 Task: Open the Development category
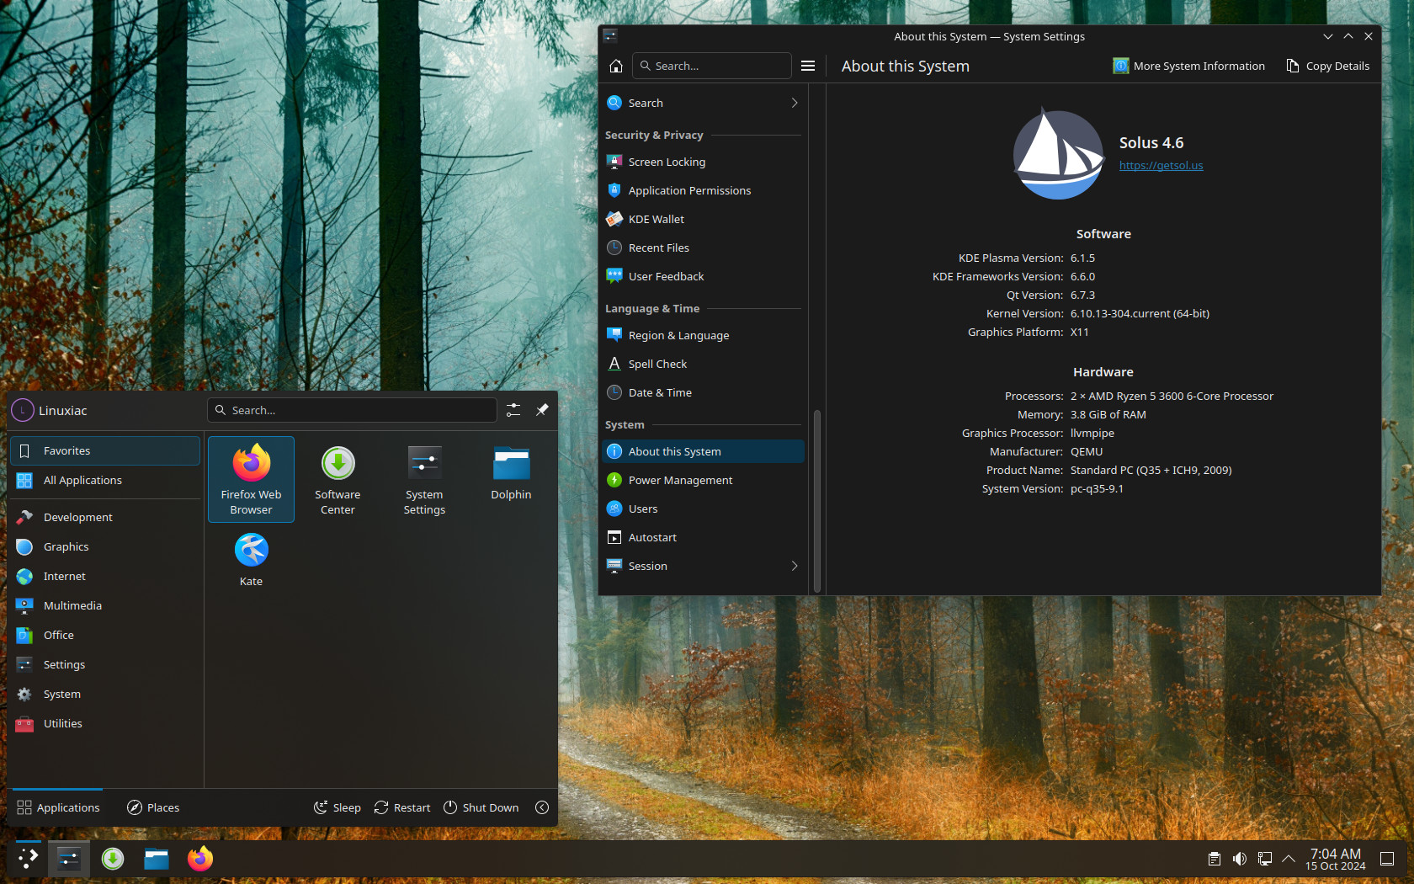(x=105, y=517)
